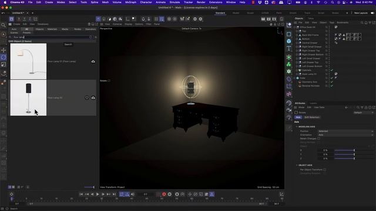This screenshot has height=211, width=376.
Task: Click the Record active objects red button
Action: tap(164, 194)
